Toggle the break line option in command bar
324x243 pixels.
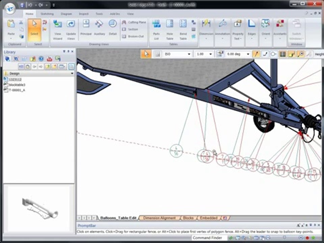pyautogui.click(x=265, y=54)
